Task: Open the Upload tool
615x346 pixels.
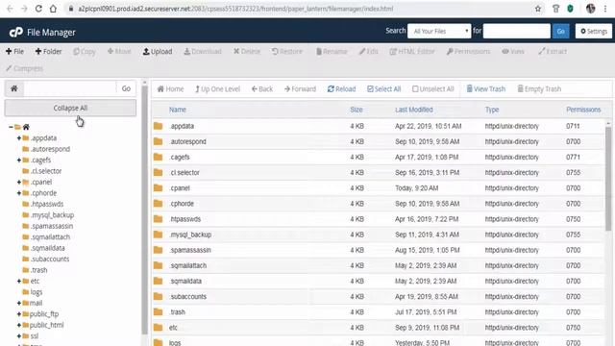Action: coord(158,51)
